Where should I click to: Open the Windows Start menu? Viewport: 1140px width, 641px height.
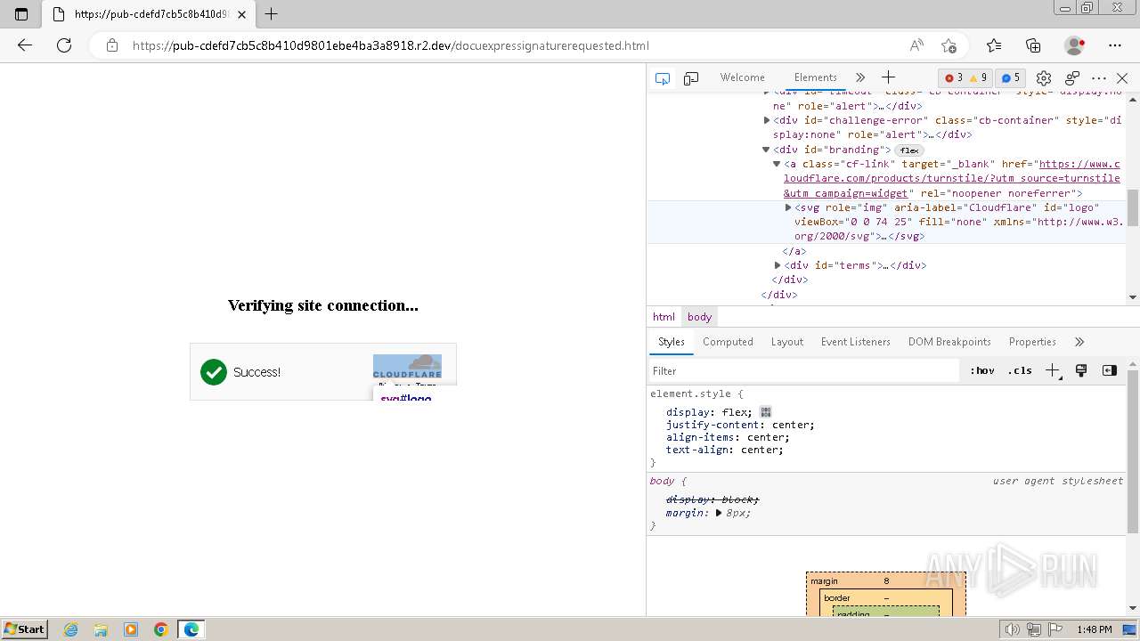[x=24, y=629]
